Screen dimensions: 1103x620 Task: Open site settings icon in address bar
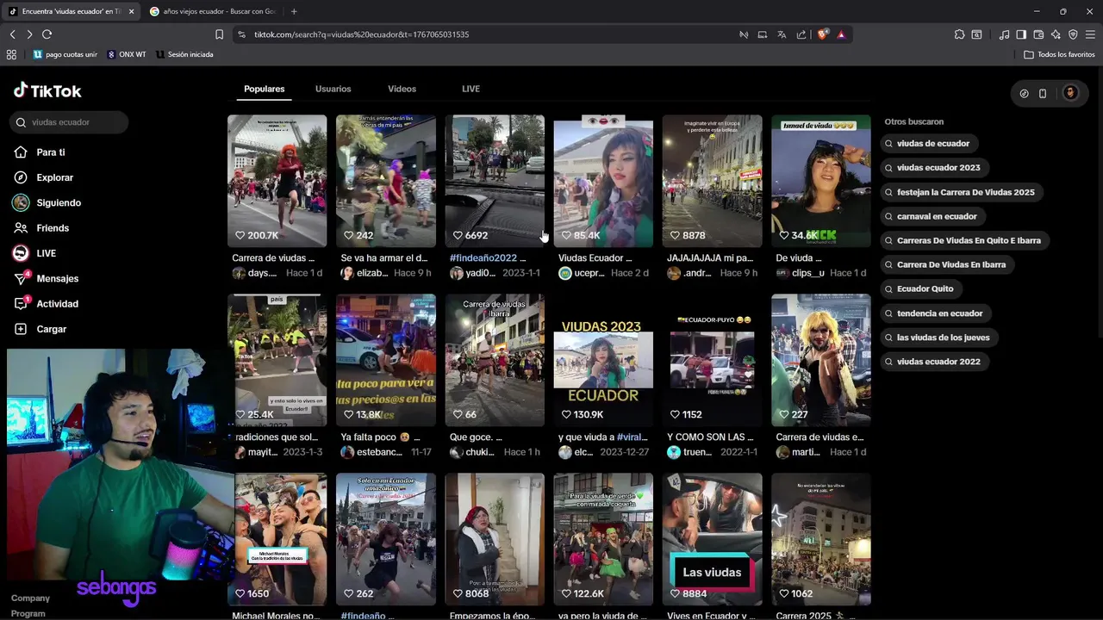click(x=241, y=34)
